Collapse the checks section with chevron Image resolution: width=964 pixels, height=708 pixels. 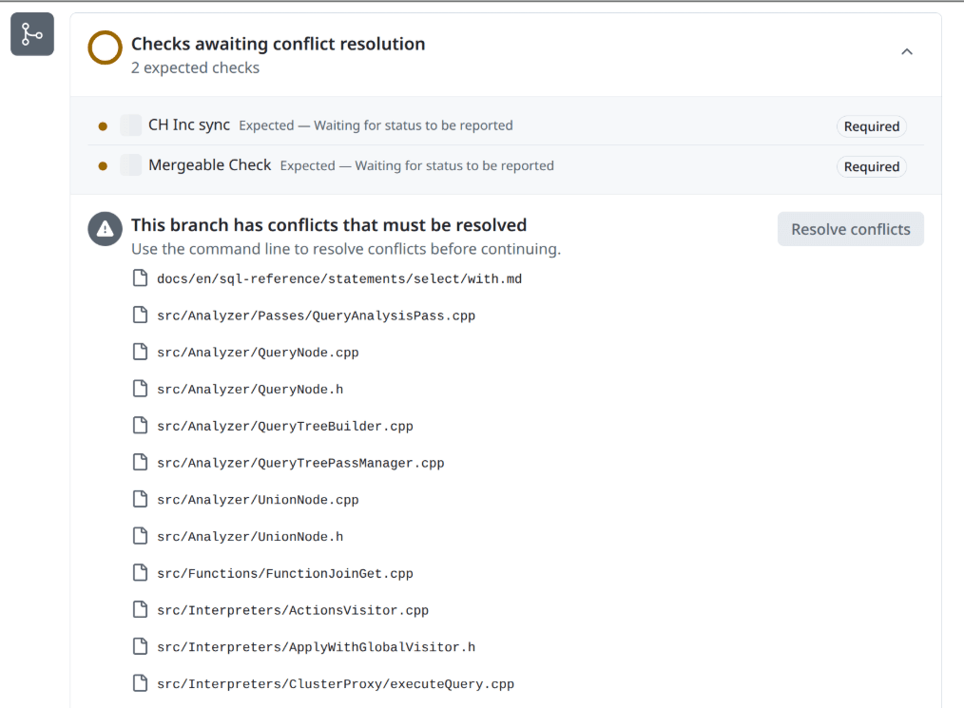[906, 52]
